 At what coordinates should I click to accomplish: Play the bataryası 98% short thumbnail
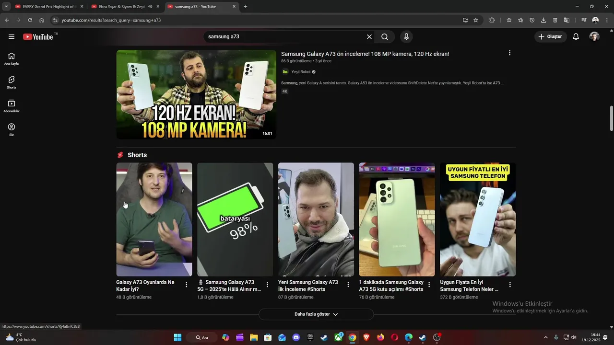point(235,219)
